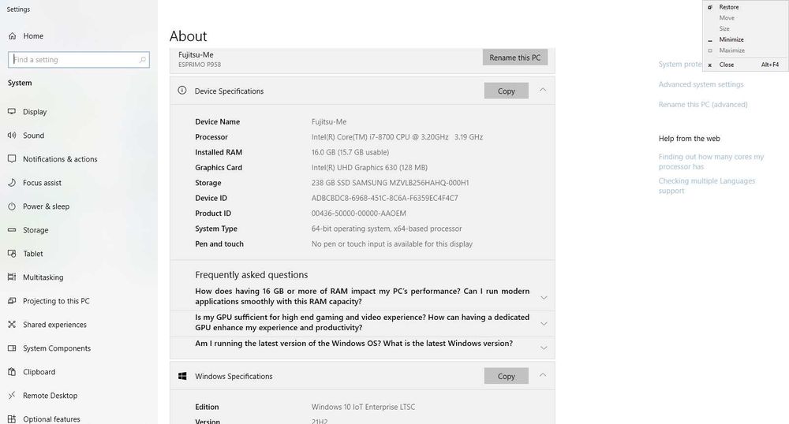
Task: Open Checking multiple Languages support link
Action: coord(707,186)
